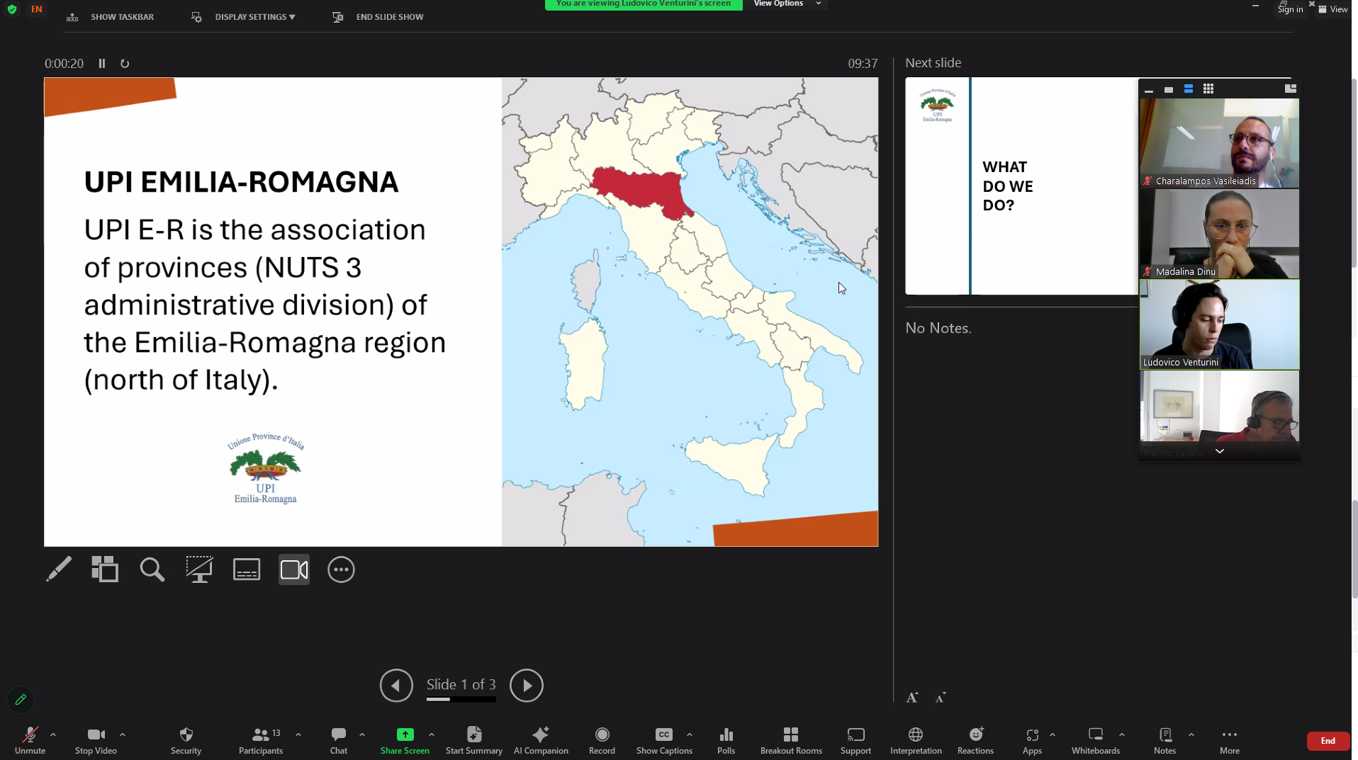Image resolution: width=1358 pixels, height=760 pixels.
Task: Click SHOW TASKBAR in presenter view
Action: (110, 17)
